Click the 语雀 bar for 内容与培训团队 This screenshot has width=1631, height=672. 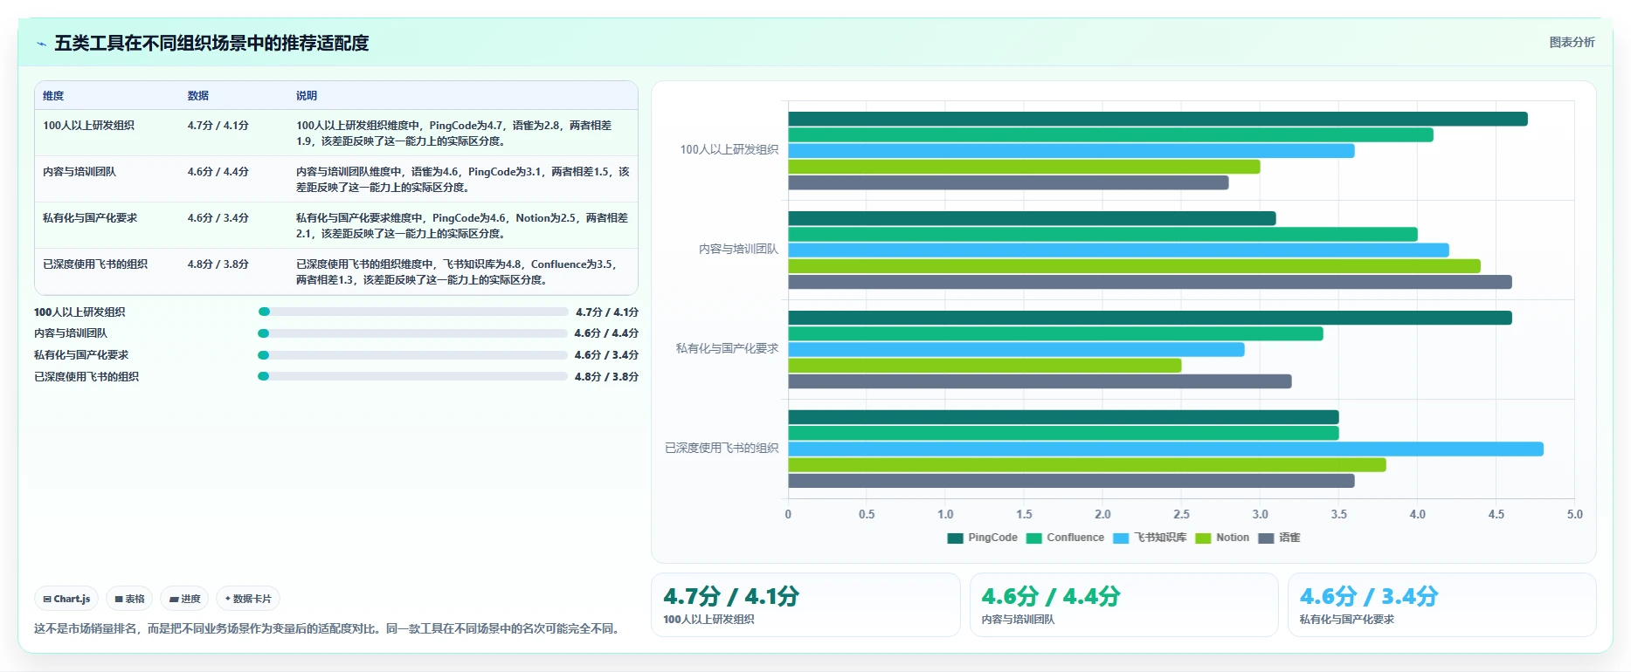pos(1150,282)
